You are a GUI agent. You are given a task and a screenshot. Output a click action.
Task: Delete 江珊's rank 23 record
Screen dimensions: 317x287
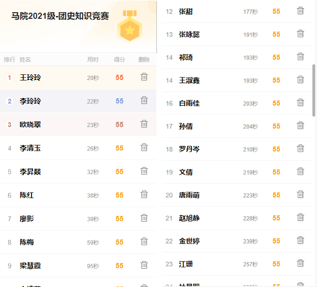pos(301,263)
